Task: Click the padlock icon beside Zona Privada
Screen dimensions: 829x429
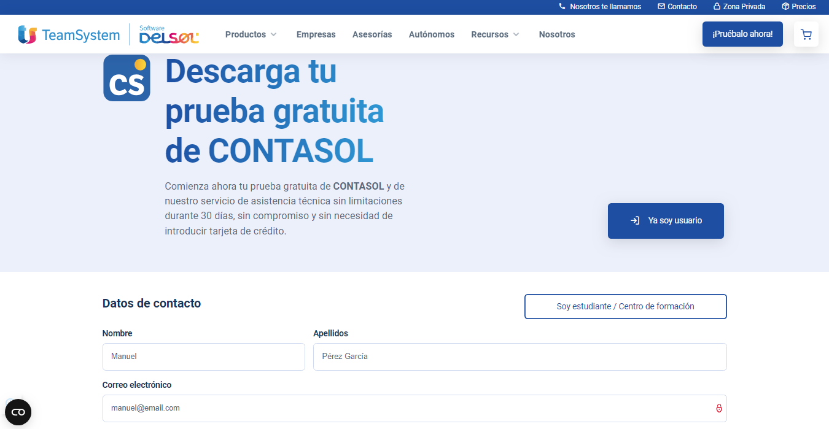Action: 717,7
